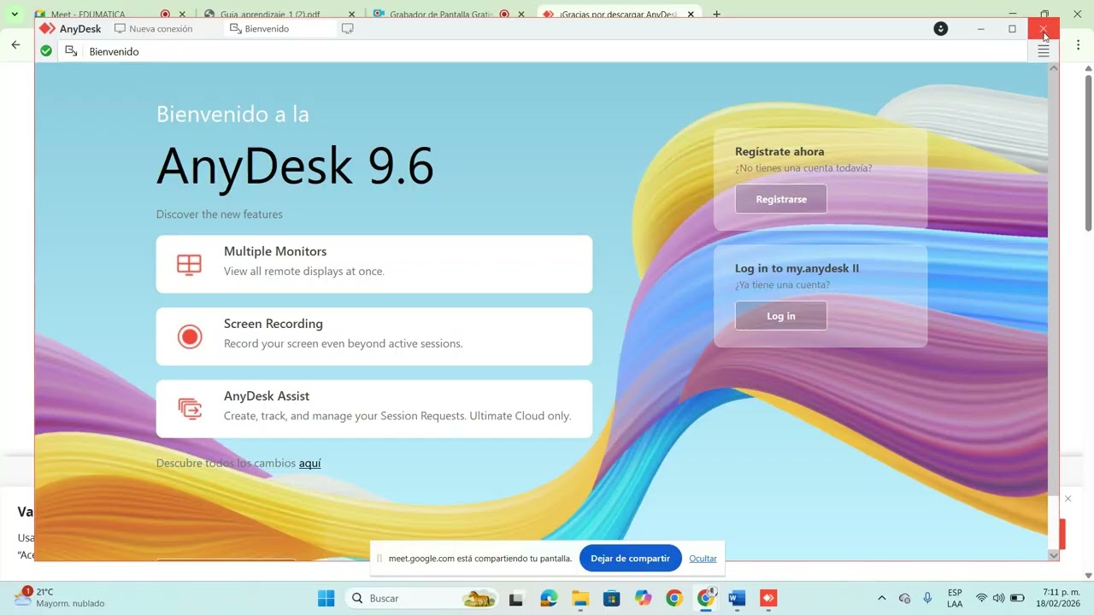Open new session tab monitor icon
1094x615 pixels.
[347, 29]
